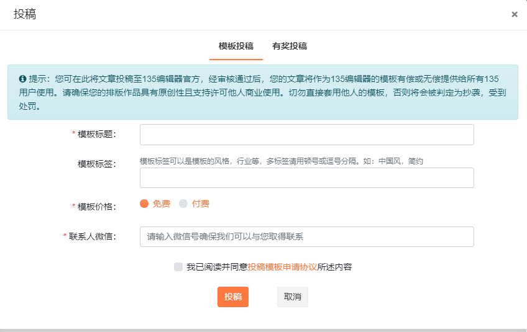Focus the 模板标题 text field
The height and width of the screenshot is (332, 527).
pos(306,135)
